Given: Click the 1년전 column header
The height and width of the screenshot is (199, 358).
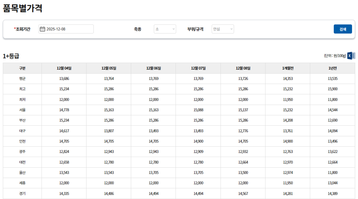Looking at the screenshot, I should (x=332, y=68).
